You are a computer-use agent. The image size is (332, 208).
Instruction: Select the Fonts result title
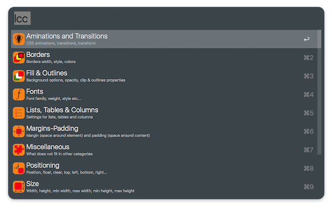click(35, 92)
